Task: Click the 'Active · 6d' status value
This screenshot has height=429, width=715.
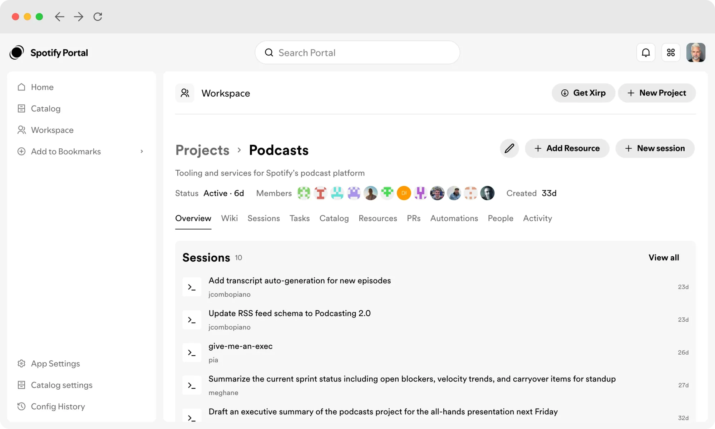Action: [224, 193]
